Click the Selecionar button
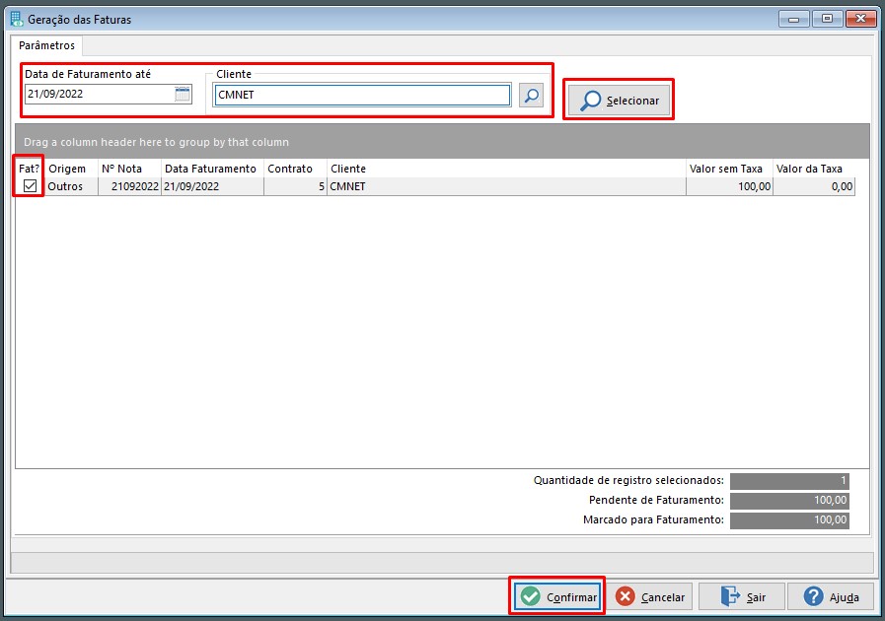885x621 pixels. (x=619, y=101)
